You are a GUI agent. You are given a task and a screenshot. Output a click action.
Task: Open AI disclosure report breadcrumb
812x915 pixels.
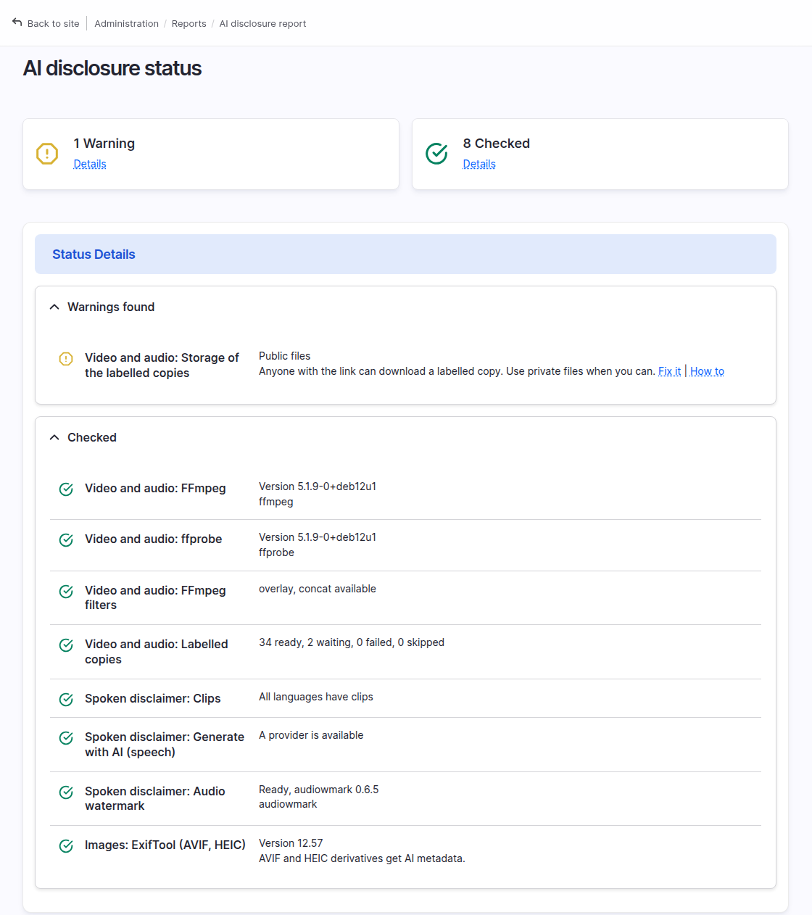coord(262,23)
